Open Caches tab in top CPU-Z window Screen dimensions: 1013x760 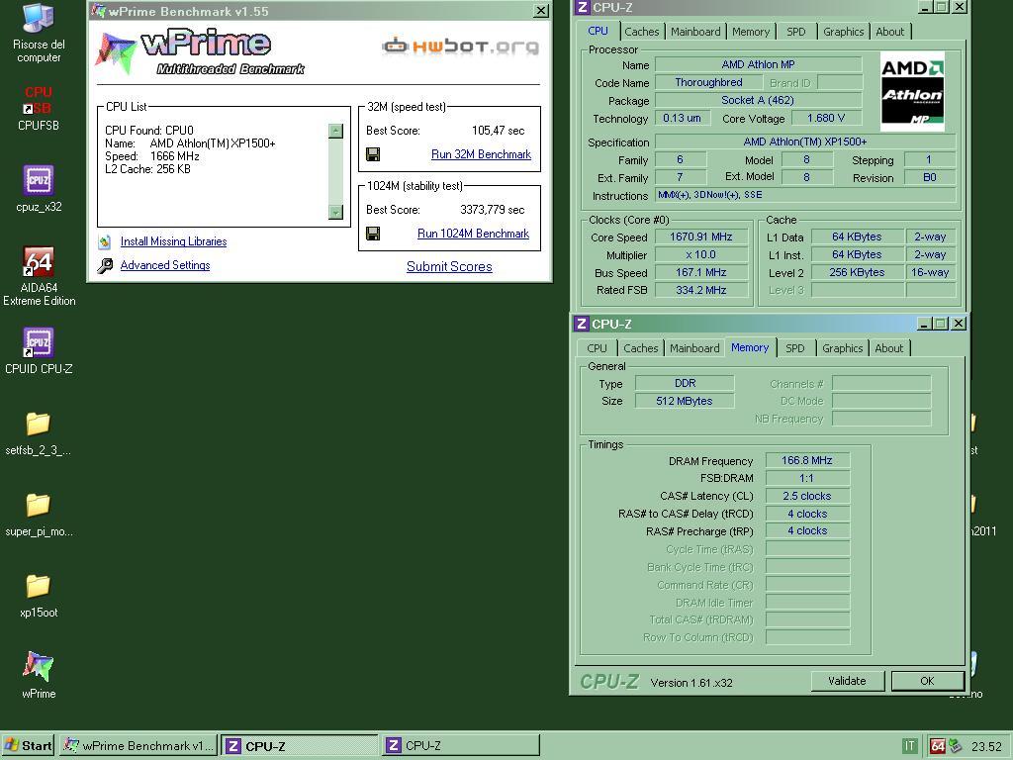(641, 32)
